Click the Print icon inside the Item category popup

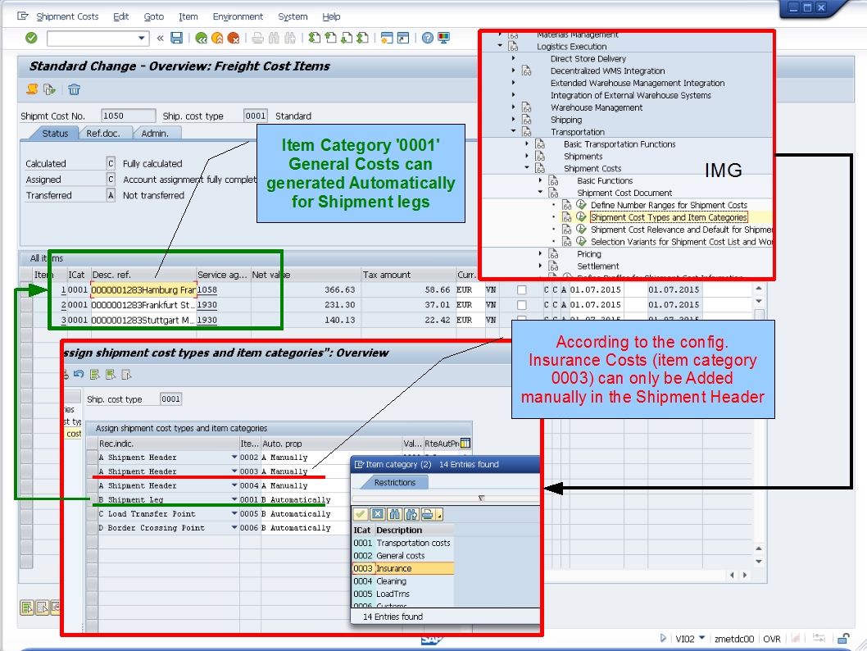(x=426, y=514)
